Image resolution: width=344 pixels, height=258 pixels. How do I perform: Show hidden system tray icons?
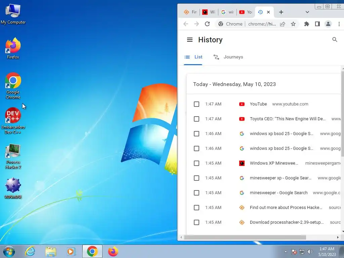(286, 252)
